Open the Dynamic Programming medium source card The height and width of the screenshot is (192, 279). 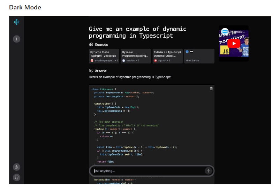coord(136,56)
